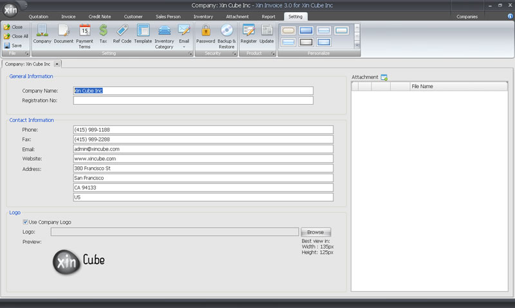Open the Tax settings
This screenshot has height=308, width=515.
point(103,34)
